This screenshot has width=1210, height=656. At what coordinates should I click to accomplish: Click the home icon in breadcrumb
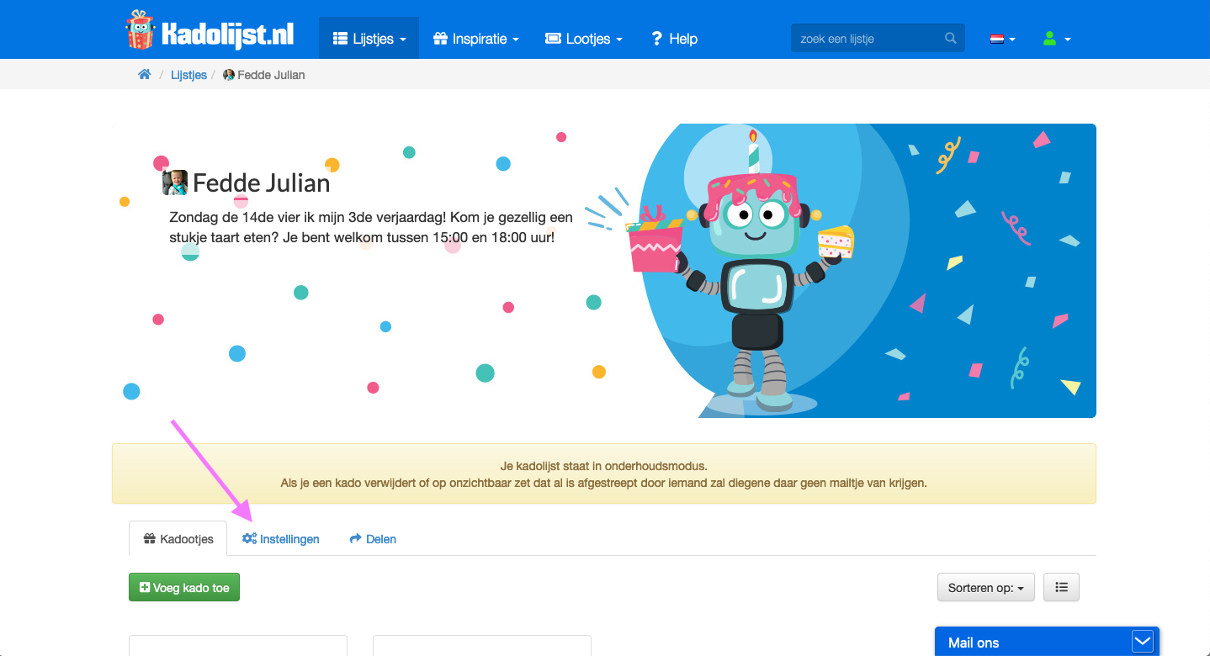tap(145, 75)
